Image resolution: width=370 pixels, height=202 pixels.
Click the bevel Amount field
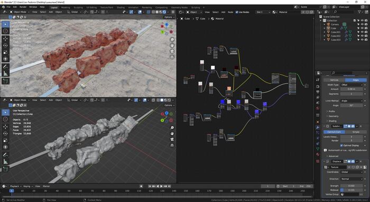point(351,89)
